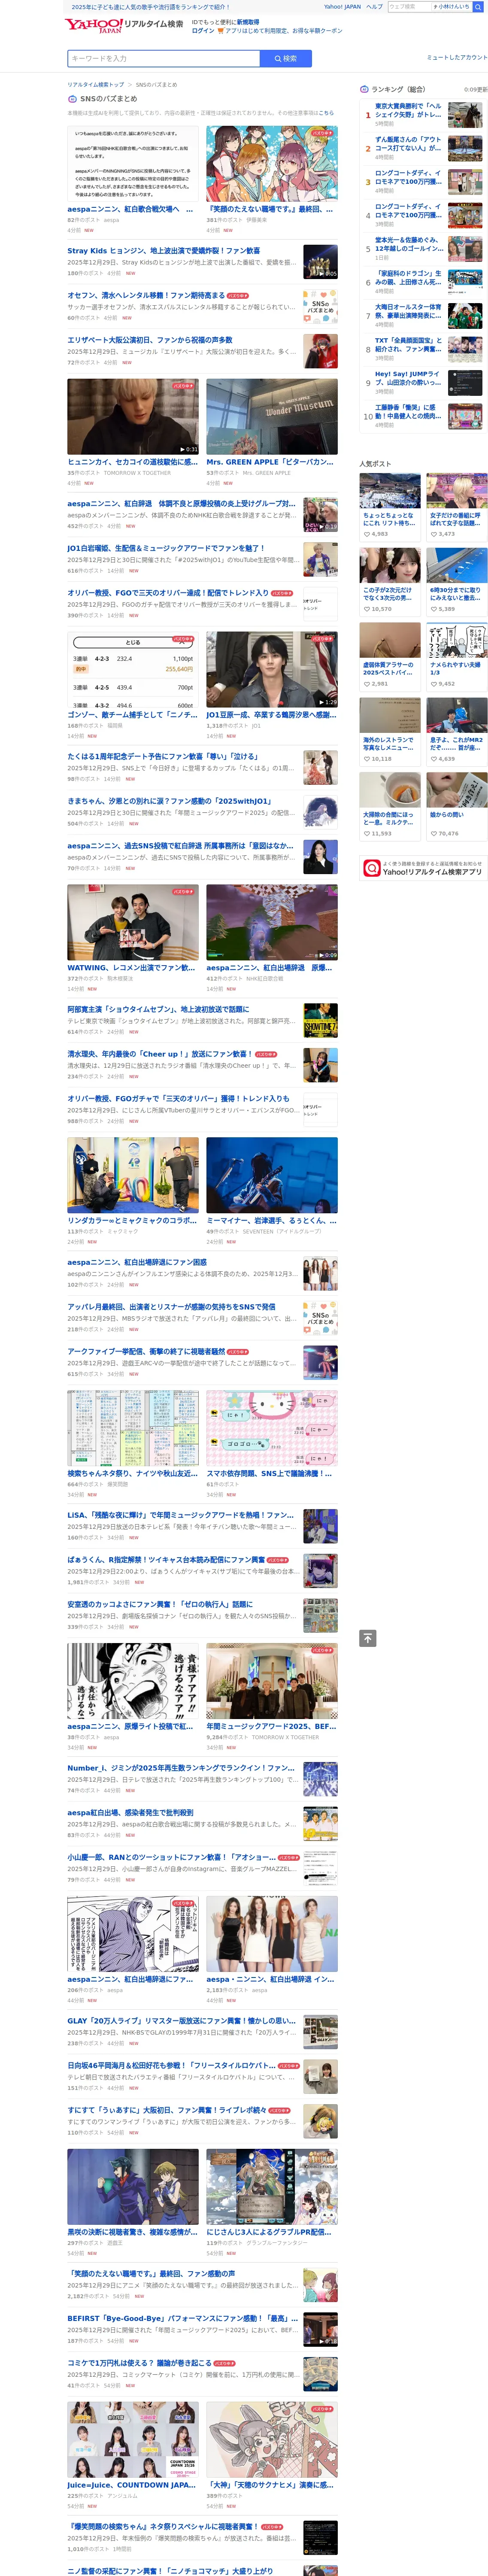Open the エリザベート大阪公演初日 headline
The image size is (488, 2576).
click(x=150, y=340)
